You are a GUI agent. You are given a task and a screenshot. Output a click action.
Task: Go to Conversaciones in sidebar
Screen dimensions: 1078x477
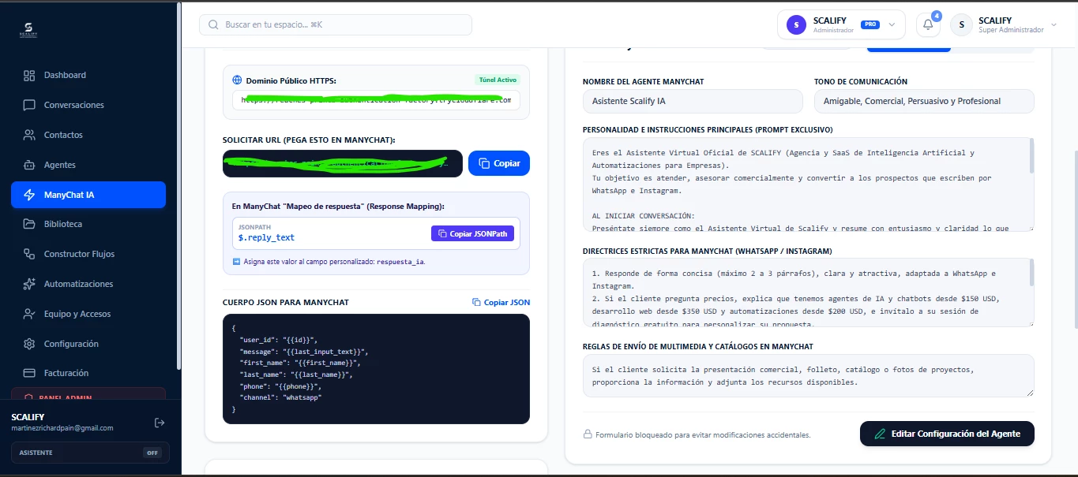(x=88, y=105)
